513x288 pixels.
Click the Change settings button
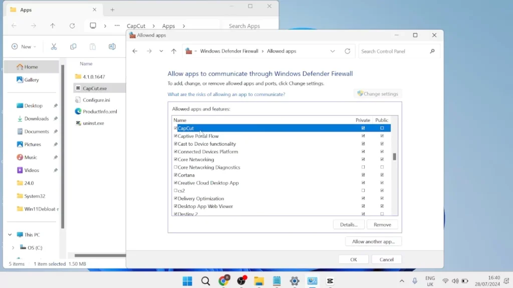pyautogui.click(x=378, y=93)
